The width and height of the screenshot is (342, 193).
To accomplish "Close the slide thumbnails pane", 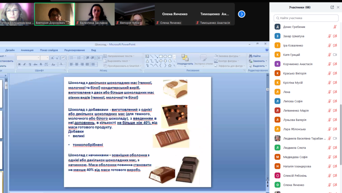I will pyautogui.click(x=5, y=75).
